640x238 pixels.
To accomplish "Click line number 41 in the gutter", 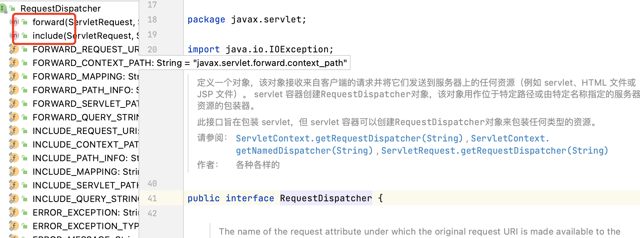I will click(x=152, y=198).
